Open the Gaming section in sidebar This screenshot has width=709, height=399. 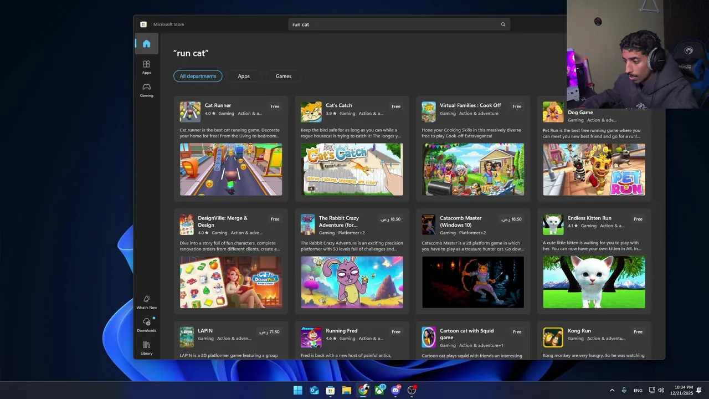146,90
